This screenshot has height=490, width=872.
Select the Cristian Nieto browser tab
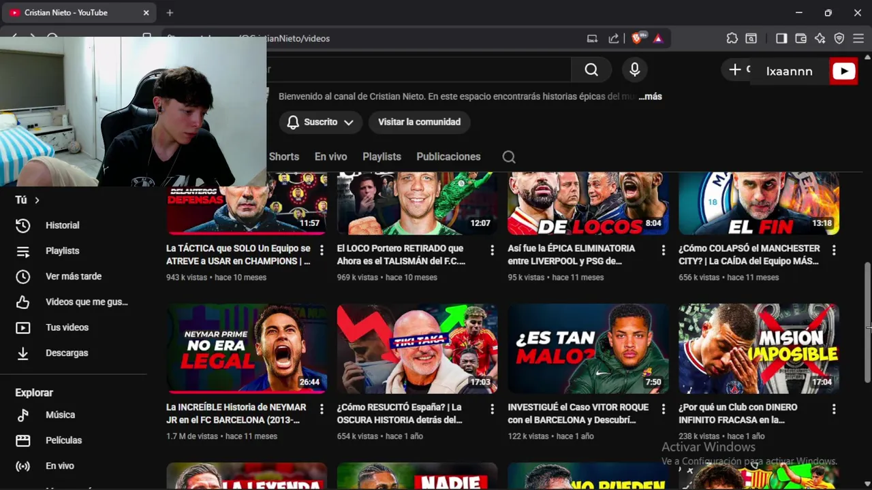pyautogui.click(x=78, y=12)
